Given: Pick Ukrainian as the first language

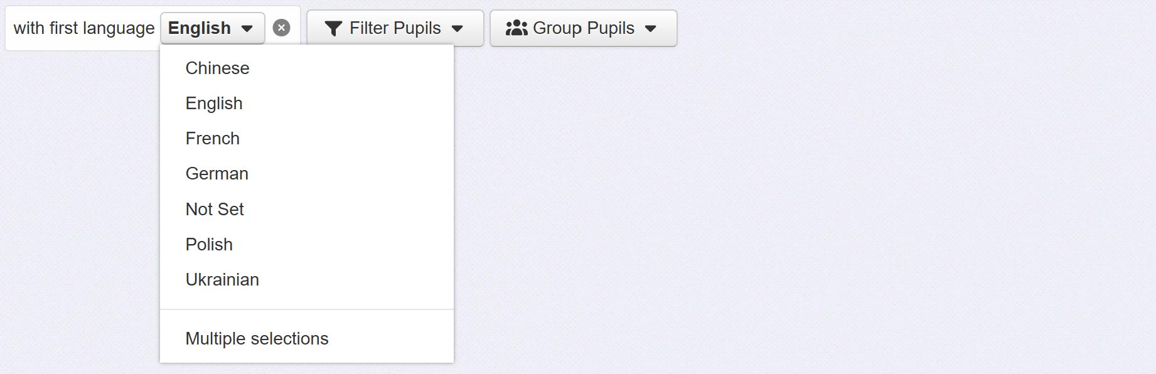Looking at the screenshot, I should point(222,280).
